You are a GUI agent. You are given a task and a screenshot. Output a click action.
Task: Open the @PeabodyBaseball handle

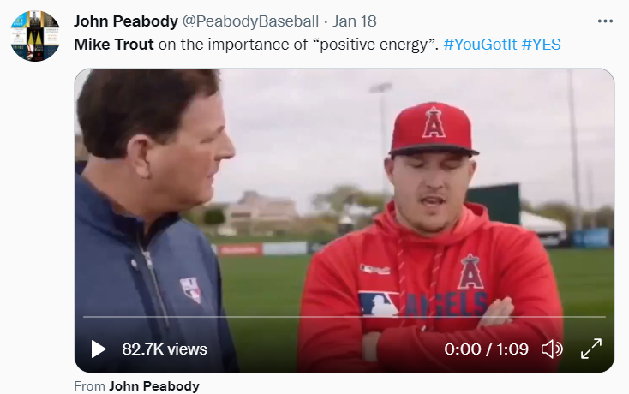(x=250, y=21)
